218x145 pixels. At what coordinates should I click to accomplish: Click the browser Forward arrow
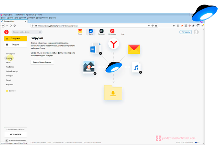click(x=7, y=26)
